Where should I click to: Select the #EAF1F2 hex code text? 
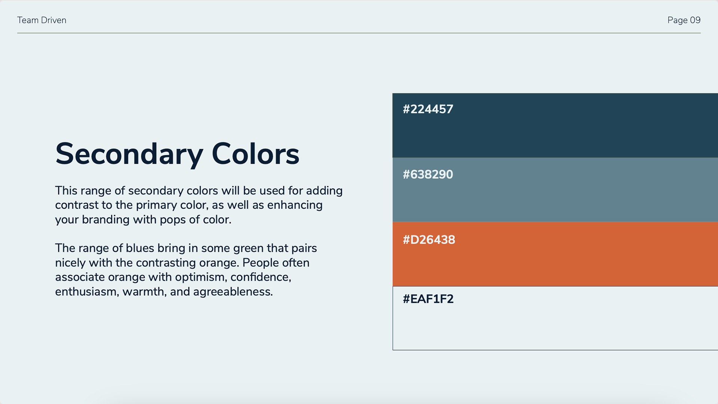click(x=428, y=299)
